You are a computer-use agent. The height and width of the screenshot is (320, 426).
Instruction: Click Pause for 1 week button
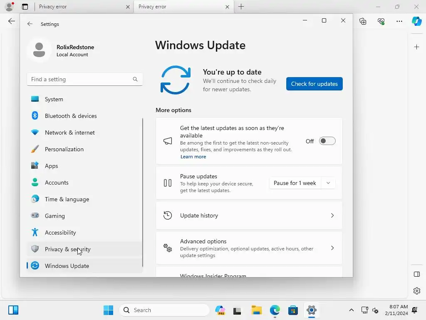[295, 183]
